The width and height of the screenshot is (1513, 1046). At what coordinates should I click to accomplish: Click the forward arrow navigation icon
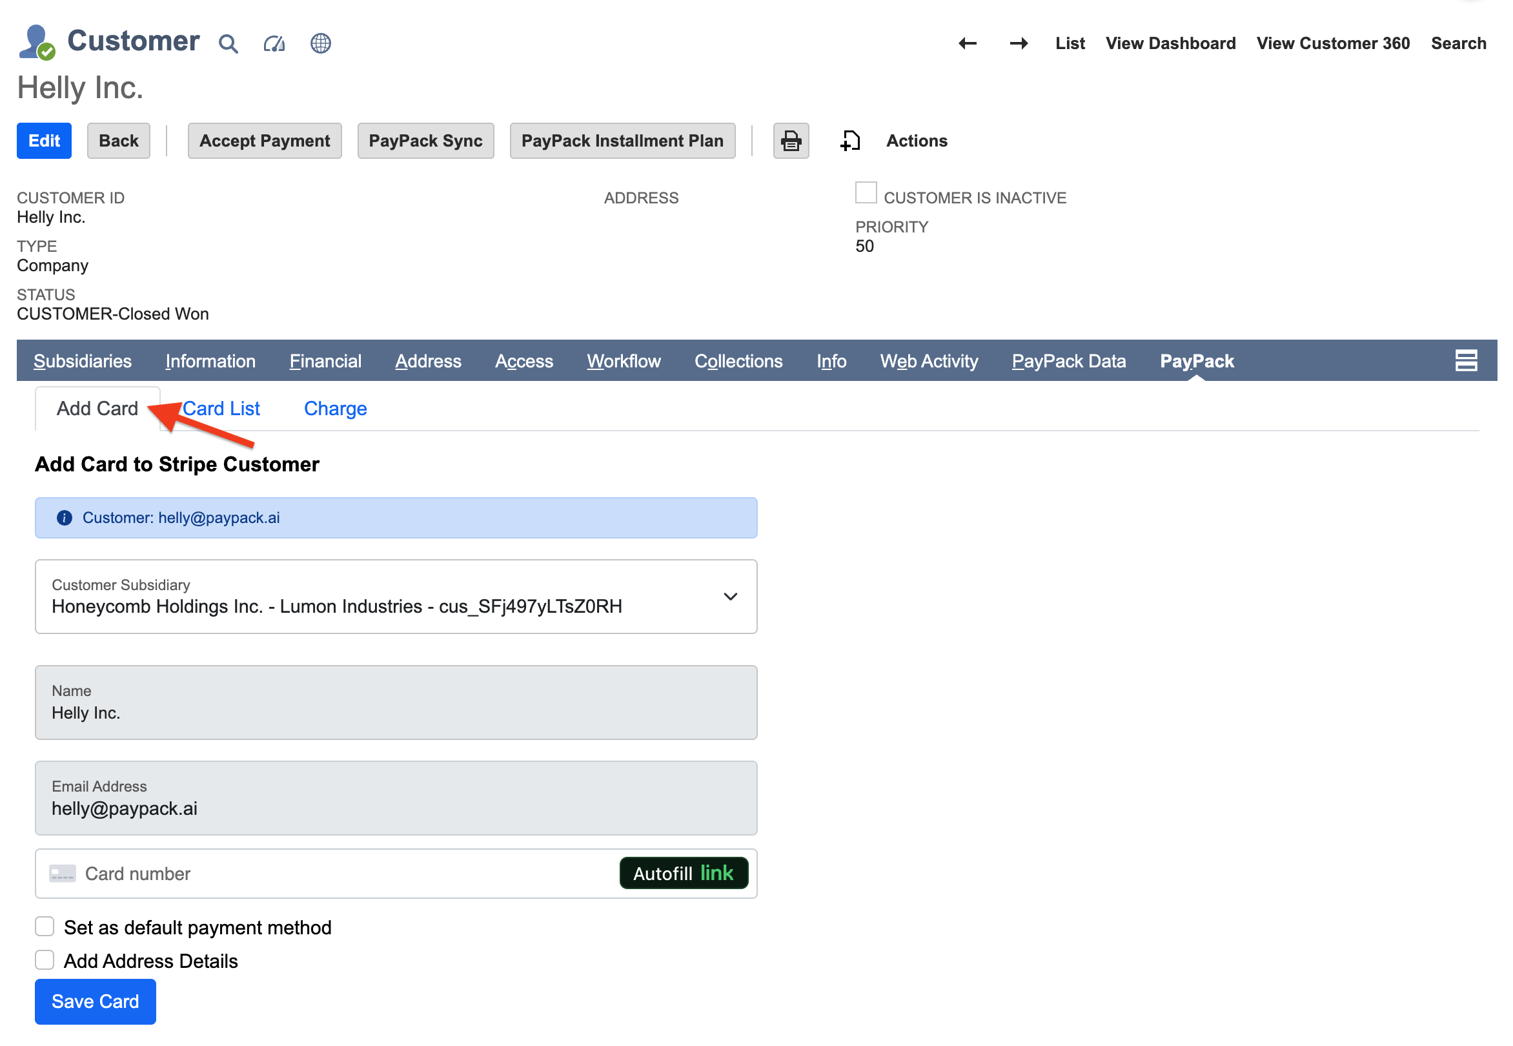tap(1018, 43)
